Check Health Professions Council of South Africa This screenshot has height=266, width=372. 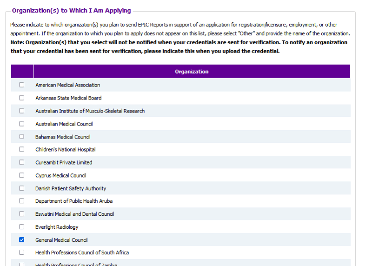[21, 252]
